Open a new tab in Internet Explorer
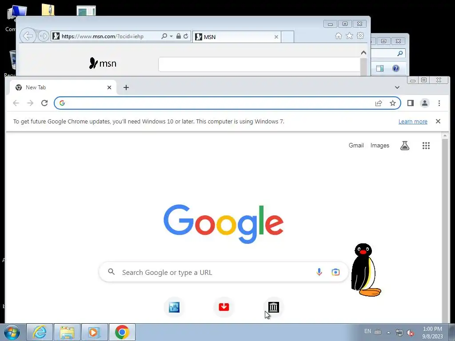Viewport: 455px width, 341px height. click(x=287, y=37)
